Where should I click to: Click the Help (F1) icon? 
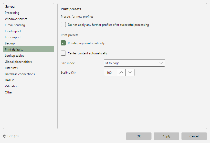5,136
